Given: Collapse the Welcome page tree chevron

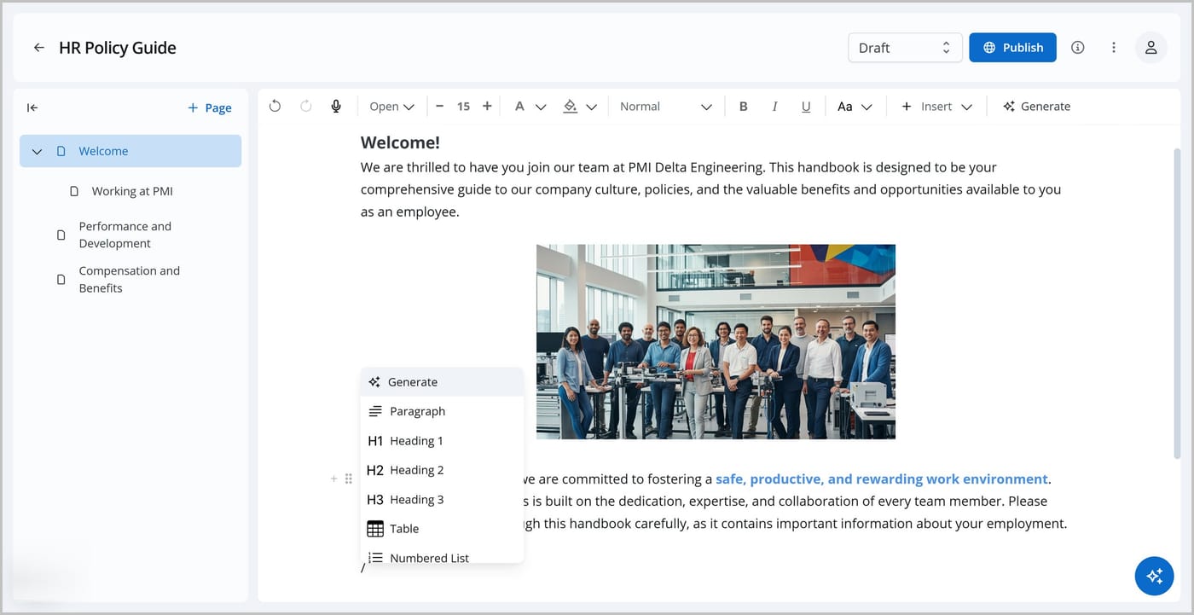Looking at the screenshot, I should [x=37, y=151].
